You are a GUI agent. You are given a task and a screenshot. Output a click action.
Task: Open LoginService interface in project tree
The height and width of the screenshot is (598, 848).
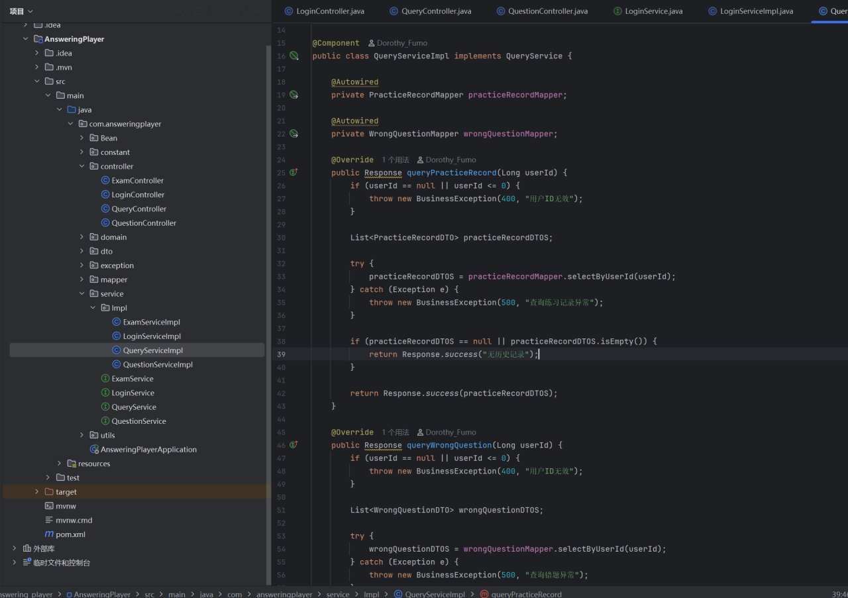(127, 393)
